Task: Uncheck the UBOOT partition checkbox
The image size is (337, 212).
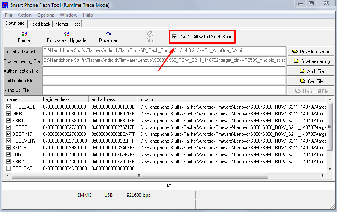Action: pyautogui.click(x=8, y=127)
